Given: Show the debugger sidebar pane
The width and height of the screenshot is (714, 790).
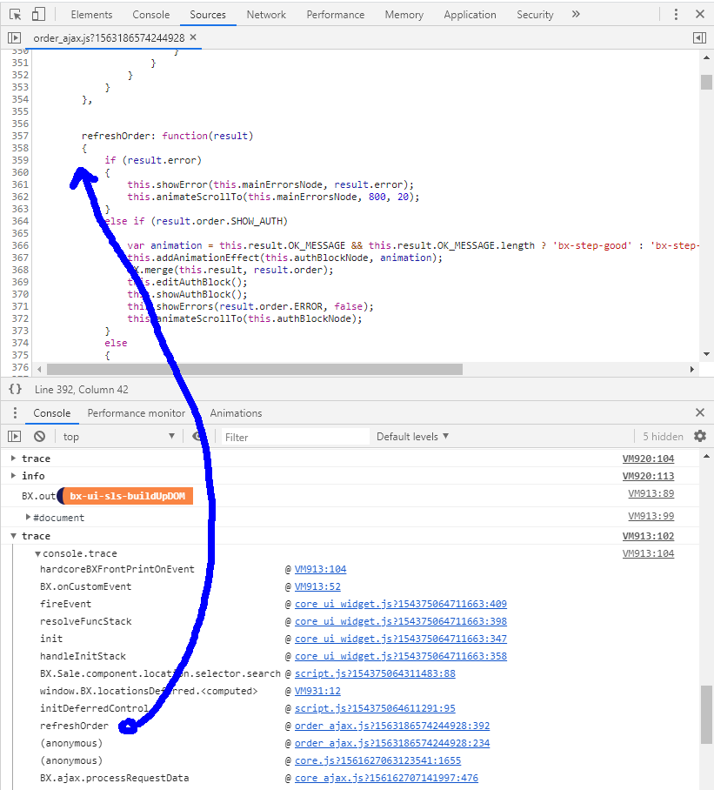Looking at the screenshot, I should tap(698, 38).
